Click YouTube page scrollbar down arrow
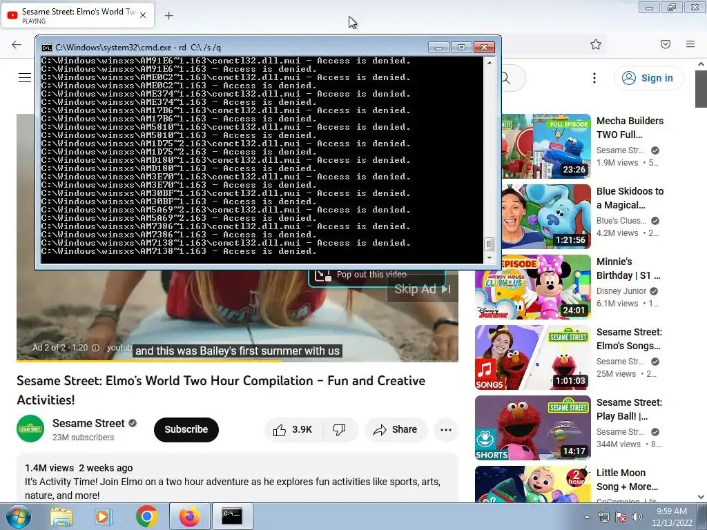Screen dimensions: 707x530 (x=701, y=497)
